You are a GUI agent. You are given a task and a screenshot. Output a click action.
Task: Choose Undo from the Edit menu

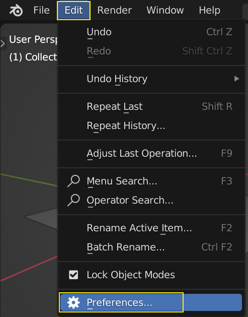point(151,32)
